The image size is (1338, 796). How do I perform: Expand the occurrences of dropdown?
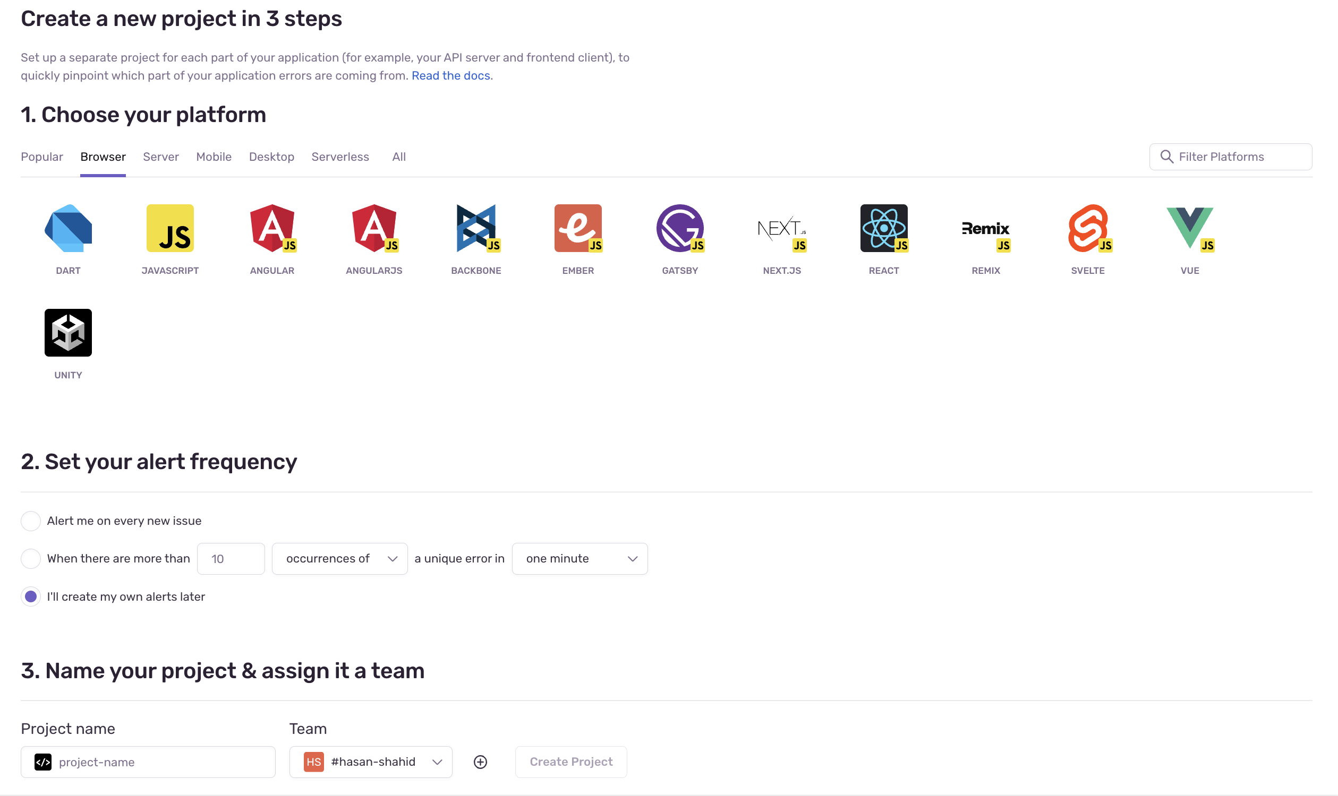point(338,558)
